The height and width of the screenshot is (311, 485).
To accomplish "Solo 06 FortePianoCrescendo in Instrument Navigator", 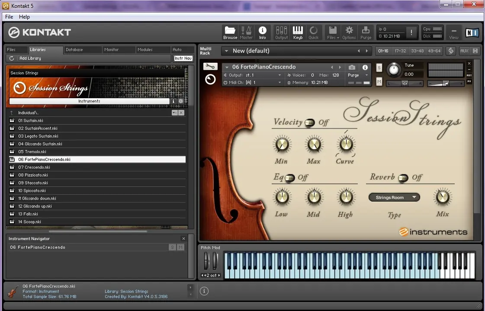I will (172, 247).
